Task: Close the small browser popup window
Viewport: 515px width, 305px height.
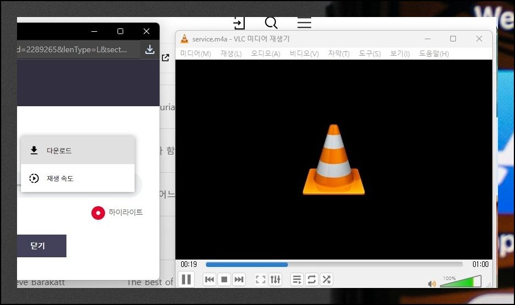Action: click(146, 31)
